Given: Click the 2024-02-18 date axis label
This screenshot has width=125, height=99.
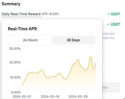Looking at the screenshot, I should [x=50, y=97].
